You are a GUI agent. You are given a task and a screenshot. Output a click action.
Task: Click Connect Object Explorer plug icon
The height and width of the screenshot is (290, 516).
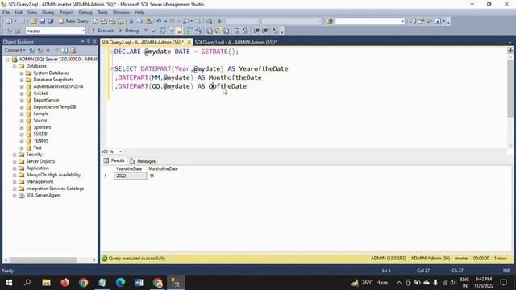[x=32, y=50]
